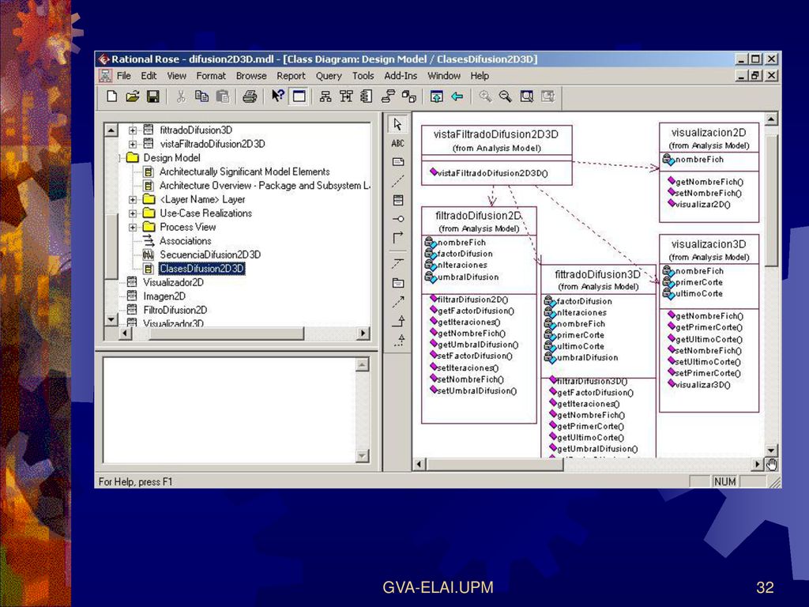Copy the selection from the toolbar
The image size is (809, 607).
pos(201,96)
